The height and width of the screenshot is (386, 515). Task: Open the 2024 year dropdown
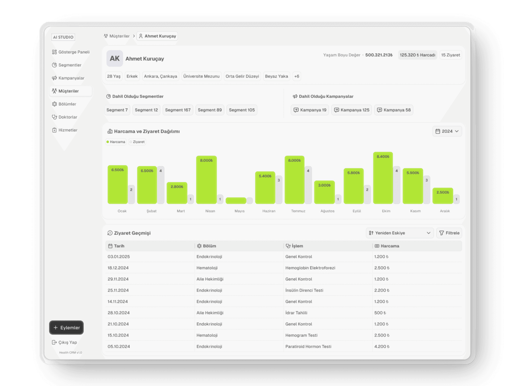(447, 131)
